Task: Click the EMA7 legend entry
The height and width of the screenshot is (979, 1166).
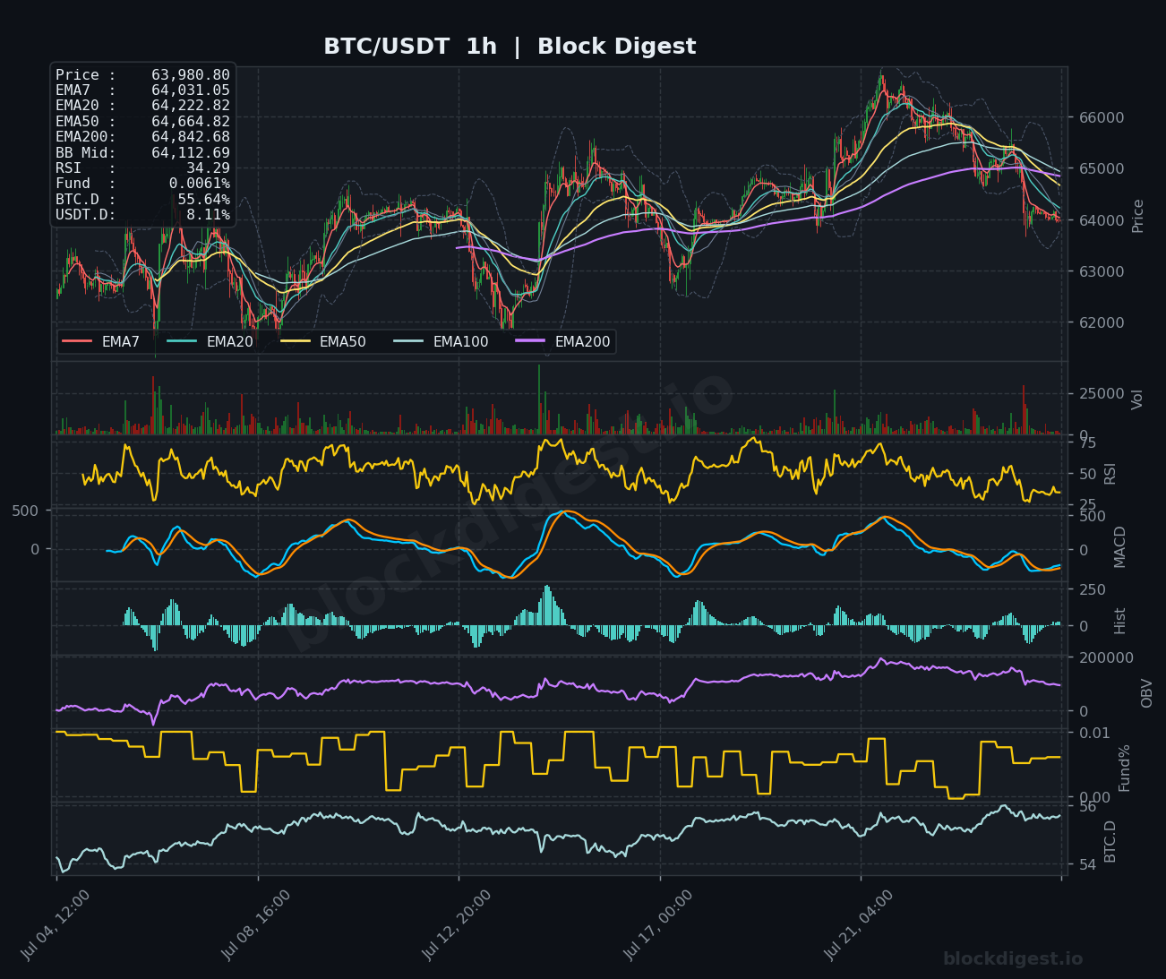Action: pyautogui.click(x=101, y=341)
